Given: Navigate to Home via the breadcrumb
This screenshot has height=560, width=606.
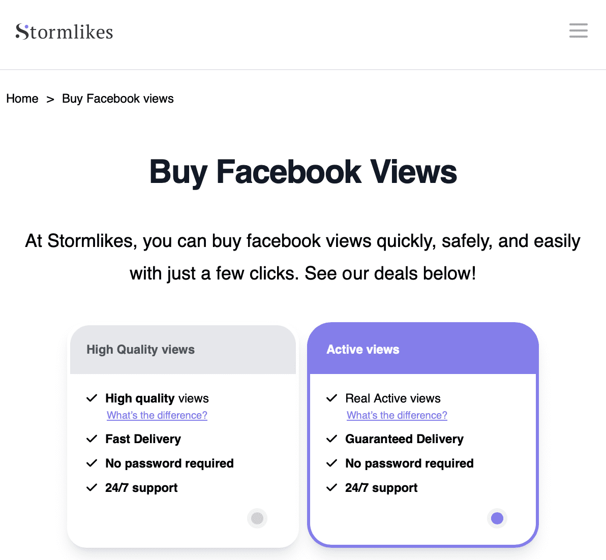Looking at the screenshot, I should coord(22,99).
